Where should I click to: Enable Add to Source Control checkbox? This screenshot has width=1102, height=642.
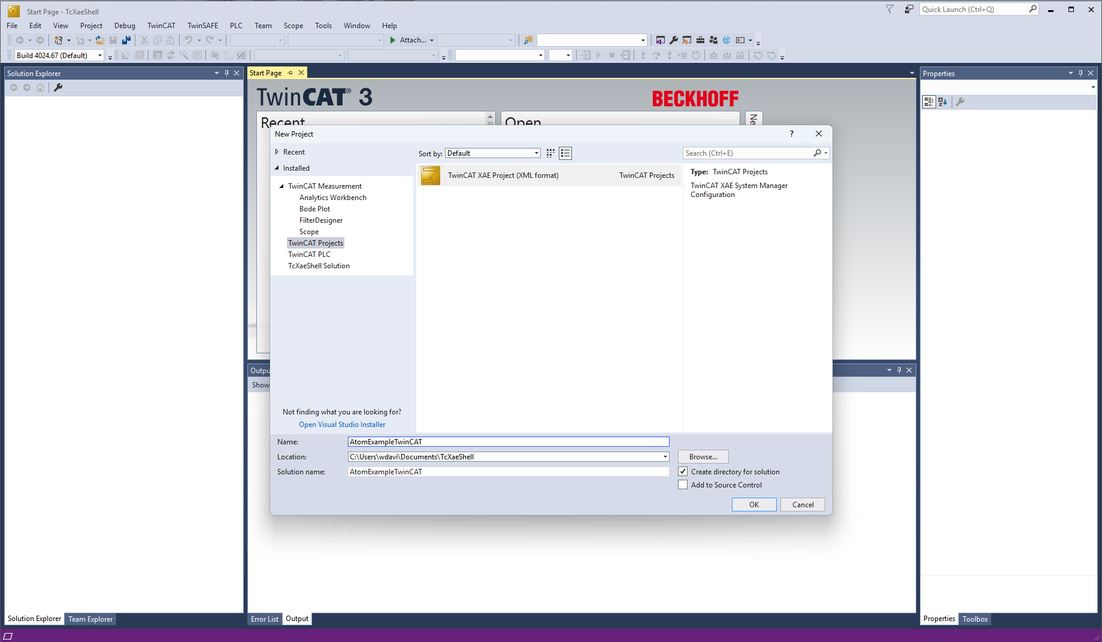683,485
